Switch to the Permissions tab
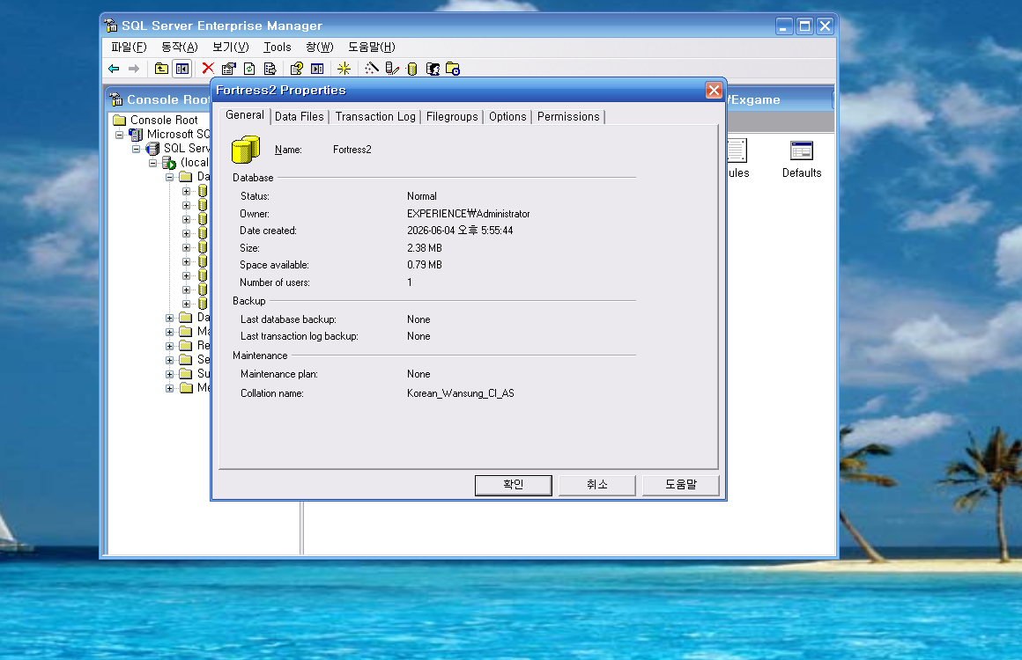 568,116
